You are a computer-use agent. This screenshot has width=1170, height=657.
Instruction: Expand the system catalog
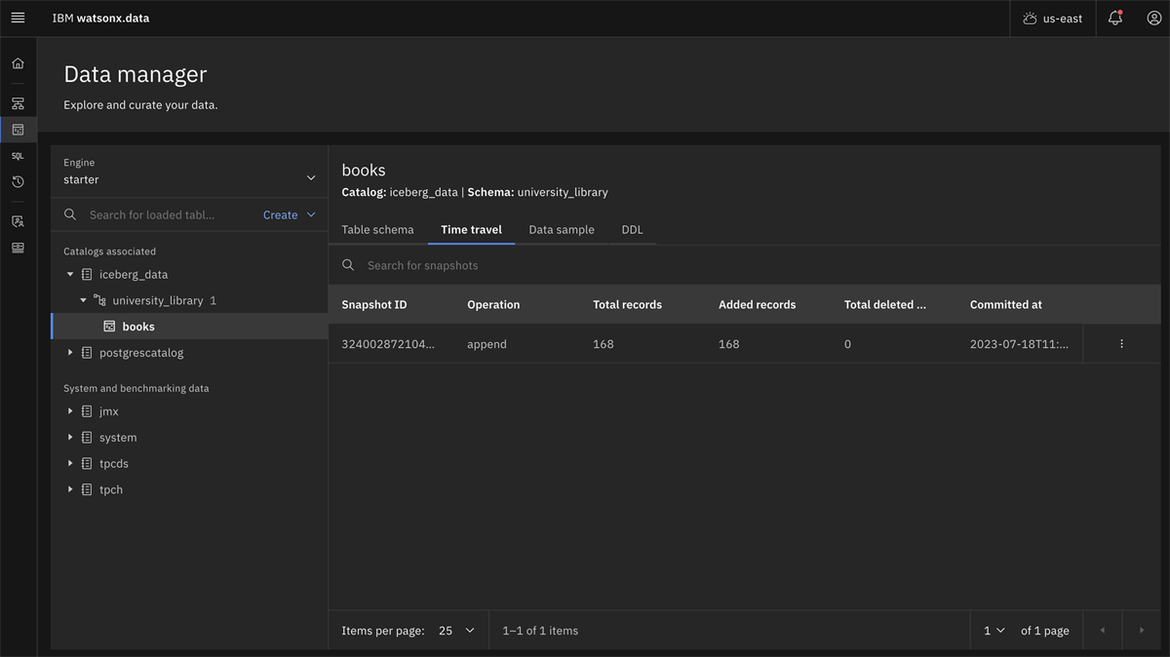(x=70, y=438)
